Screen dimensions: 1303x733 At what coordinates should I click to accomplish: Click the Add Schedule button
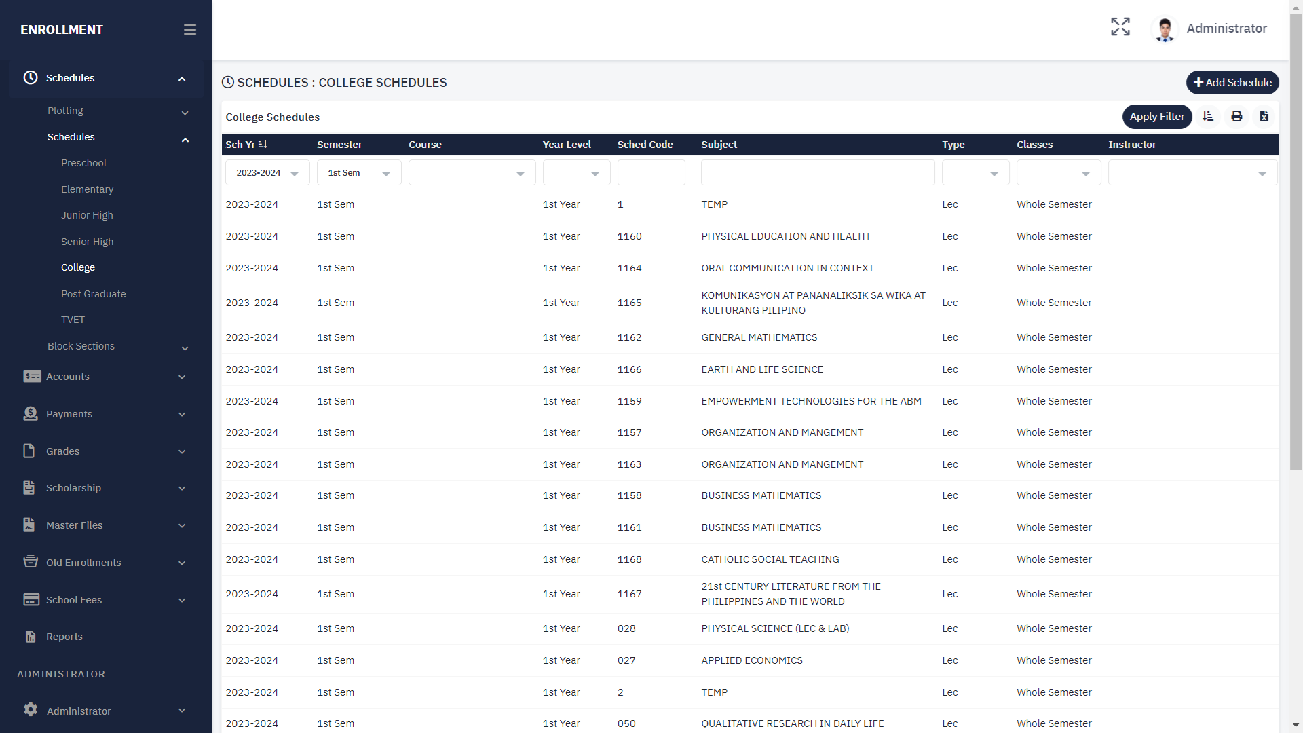(x=1232, y=83)
